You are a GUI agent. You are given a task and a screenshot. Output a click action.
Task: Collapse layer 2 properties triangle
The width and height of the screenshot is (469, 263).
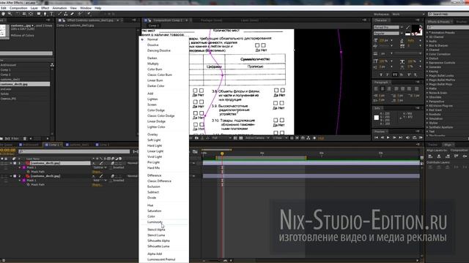coord(12,176)
